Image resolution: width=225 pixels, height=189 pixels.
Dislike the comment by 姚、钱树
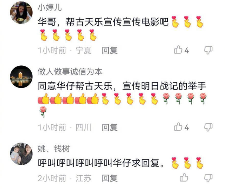click(208, 178)
